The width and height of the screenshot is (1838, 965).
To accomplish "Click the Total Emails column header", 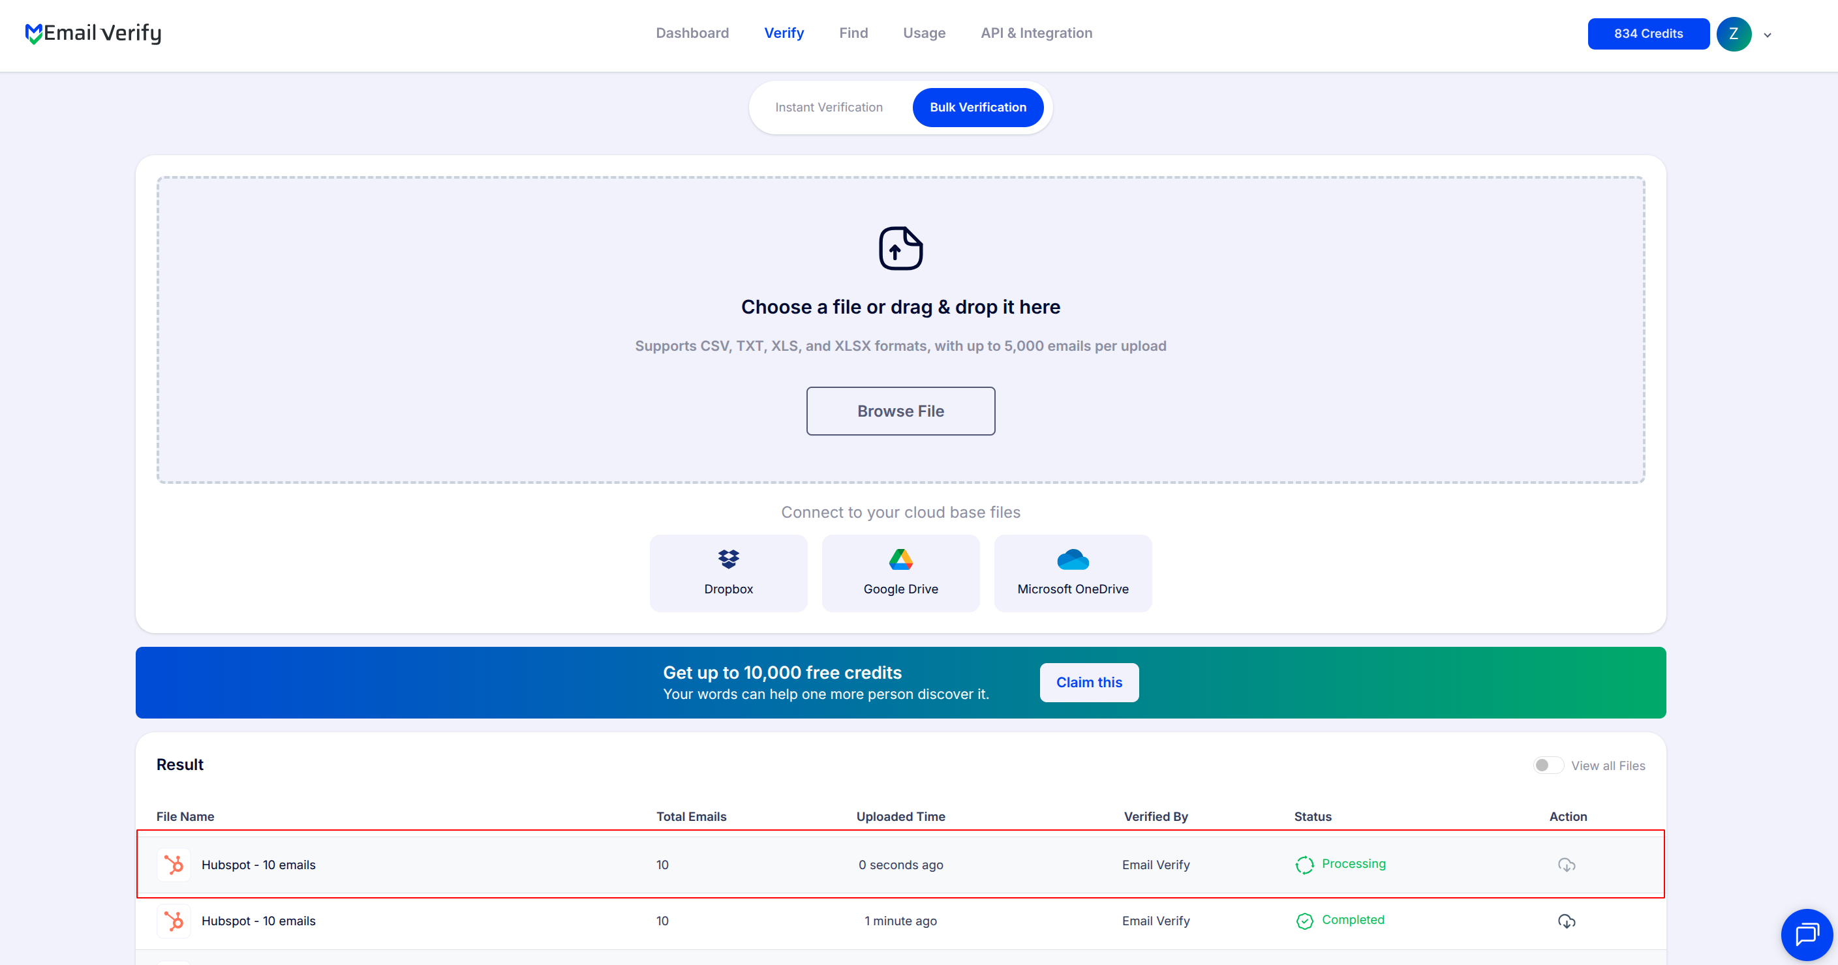I will coord(691,816).
